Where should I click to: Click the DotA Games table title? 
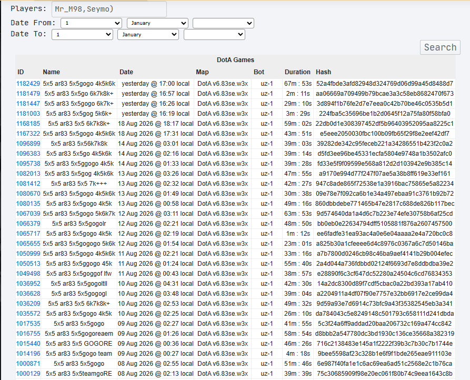pyautogui.click(x=235, y=60)
